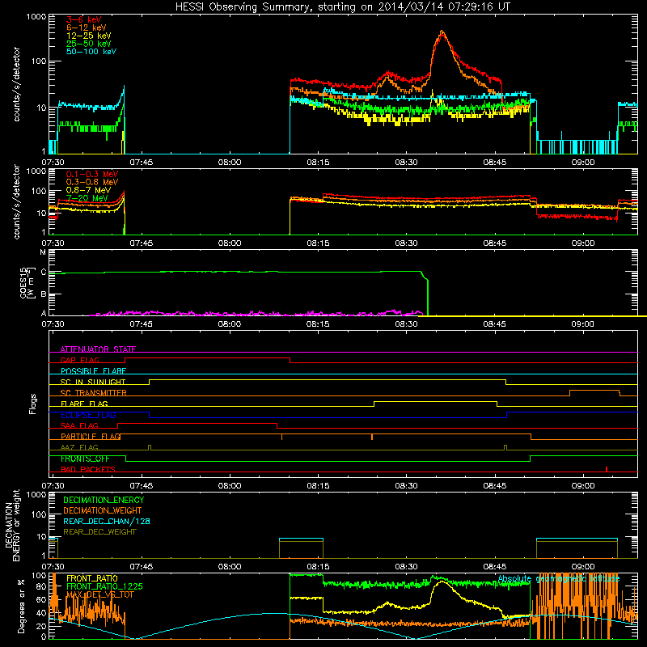647x647 pixels.
Task: Select the PARTICLE_FLAG label
Action: pos(91,437)
